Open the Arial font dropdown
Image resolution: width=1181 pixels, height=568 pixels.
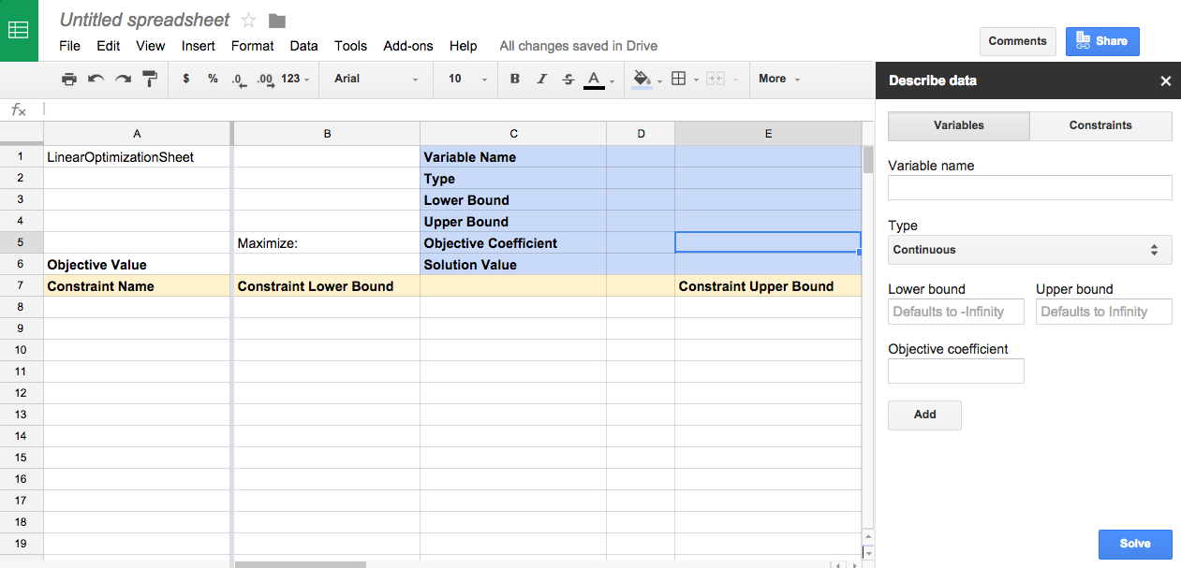click(376, 80)
